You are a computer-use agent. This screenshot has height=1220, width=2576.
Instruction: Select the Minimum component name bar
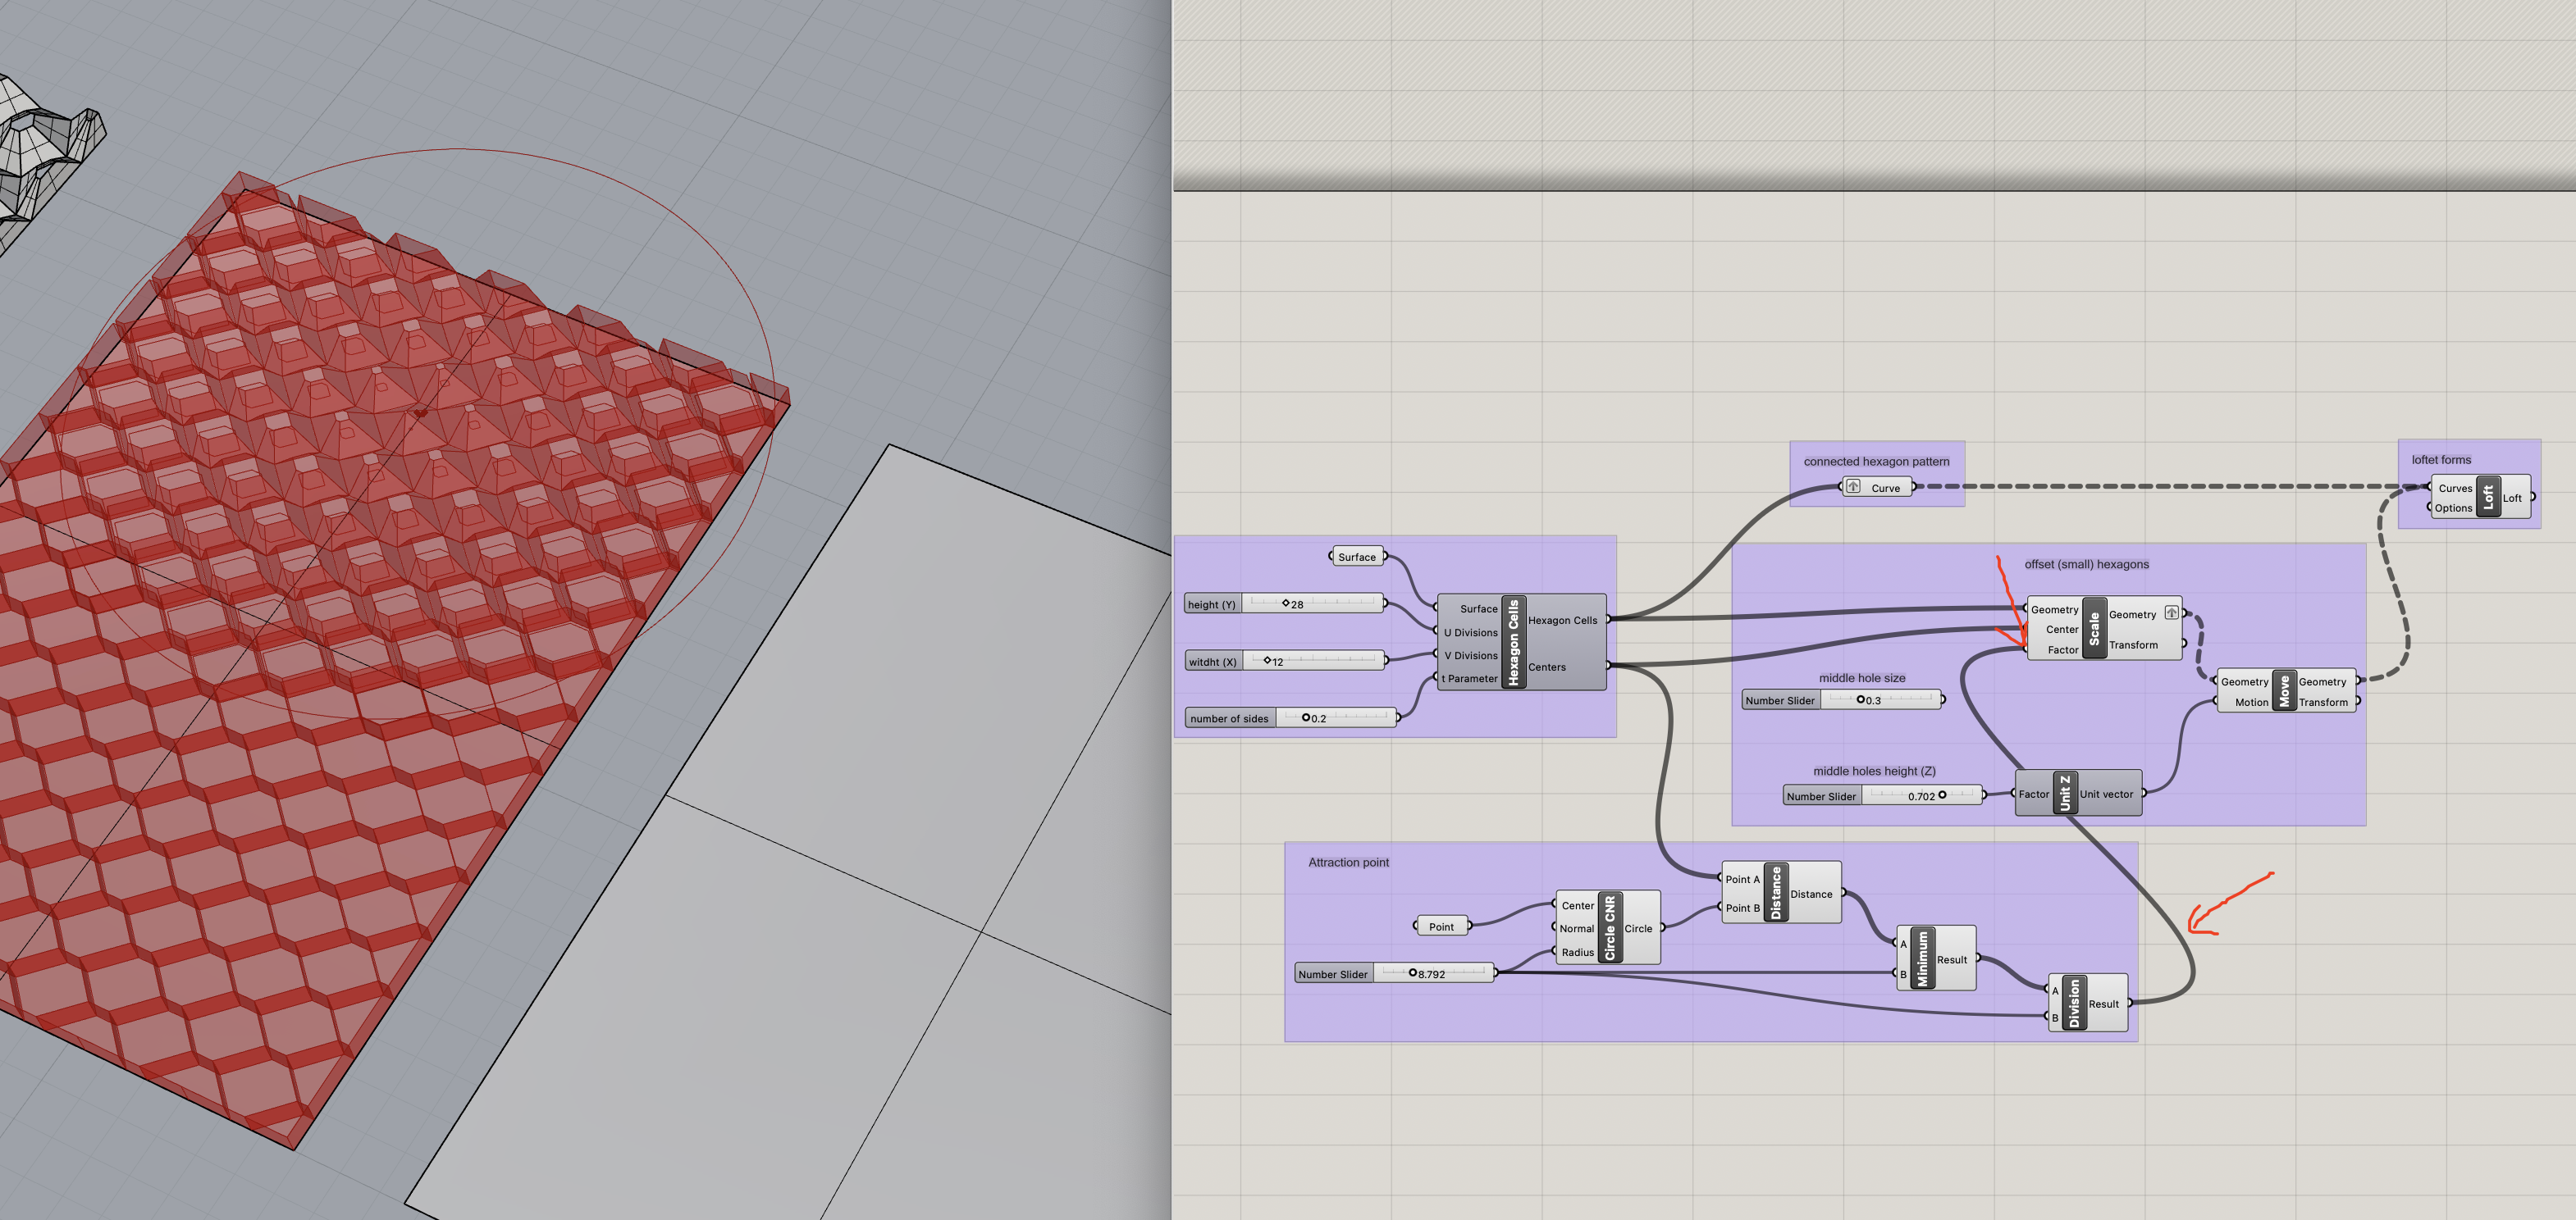point(1922,958)
